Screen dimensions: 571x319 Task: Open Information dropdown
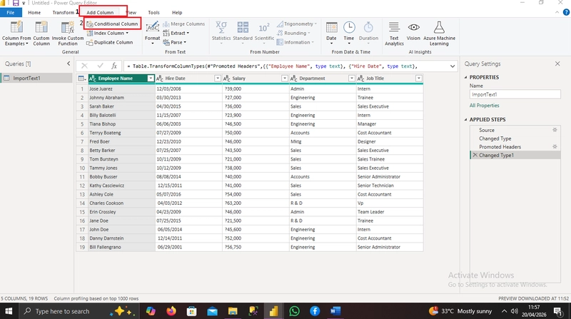295,43
